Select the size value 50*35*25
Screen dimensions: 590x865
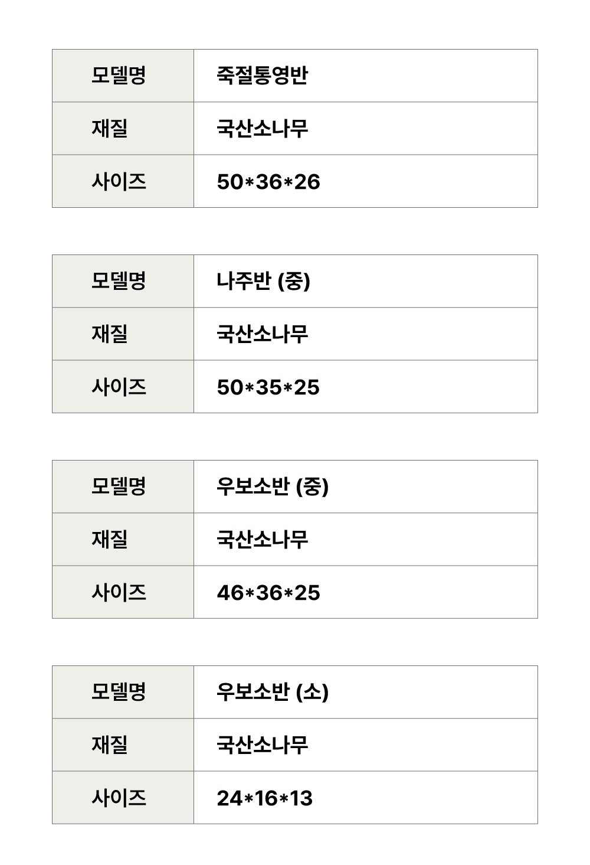pyautogui.click(x=268, y=387)
